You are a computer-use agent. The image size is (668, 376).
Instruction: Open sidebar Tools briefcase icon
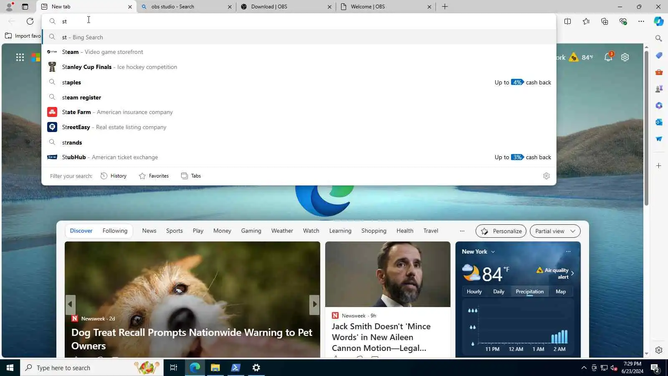(659, 72)
